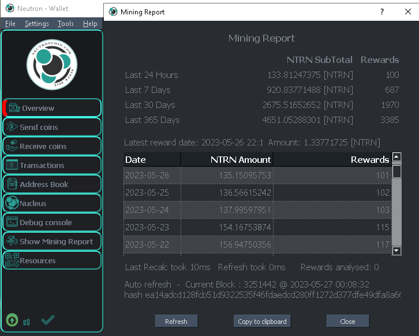This screenshot has width=419, height=336.
Task: Click the block hash text line
Action: tap(263, 295)
